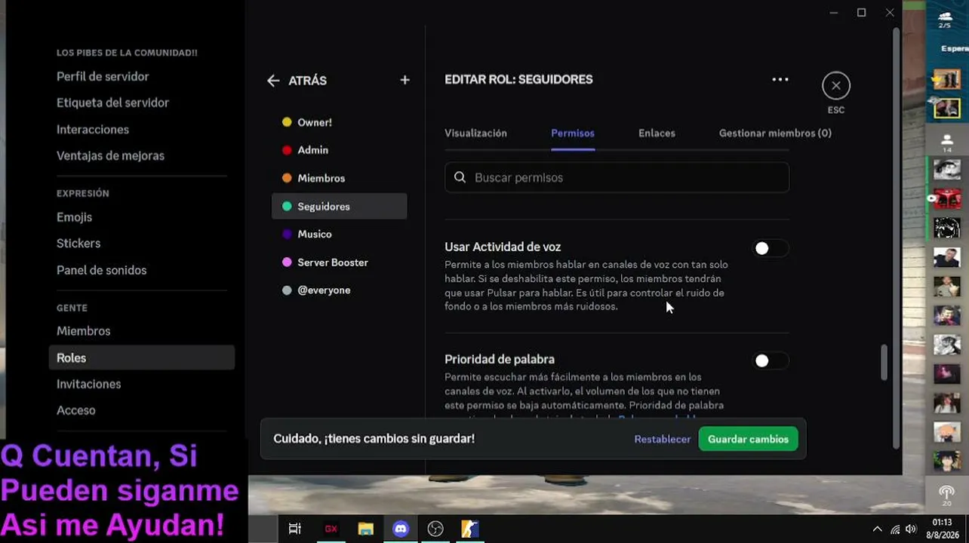Viewport: 969px width, 543px height.
Task: Select the Seguidores role
Action: coord(340,207)
